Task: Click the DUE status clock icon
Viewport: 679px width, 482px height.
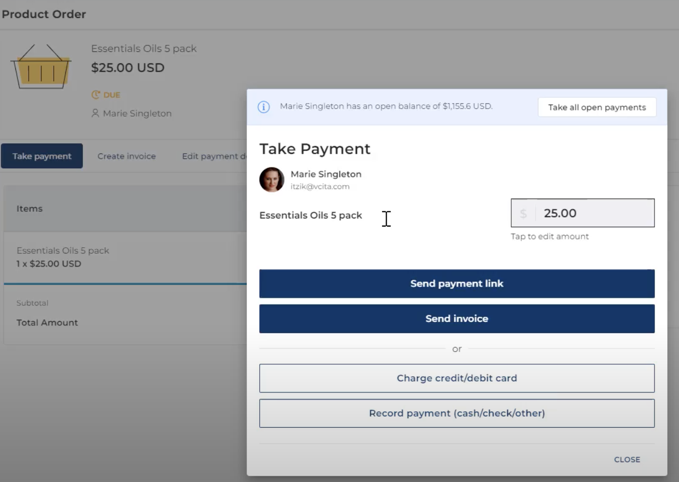Action: pos(96,95)
